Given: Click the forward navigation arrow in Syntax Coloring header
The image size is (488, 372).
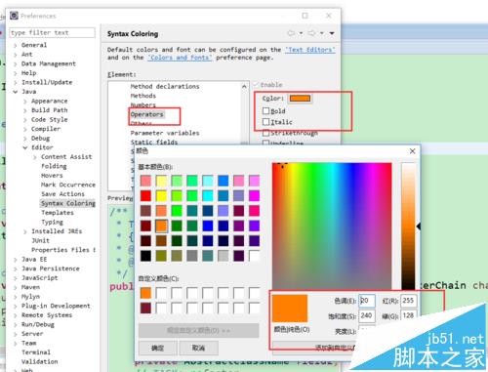Looking at the screenshot, I should coord(311,33).
